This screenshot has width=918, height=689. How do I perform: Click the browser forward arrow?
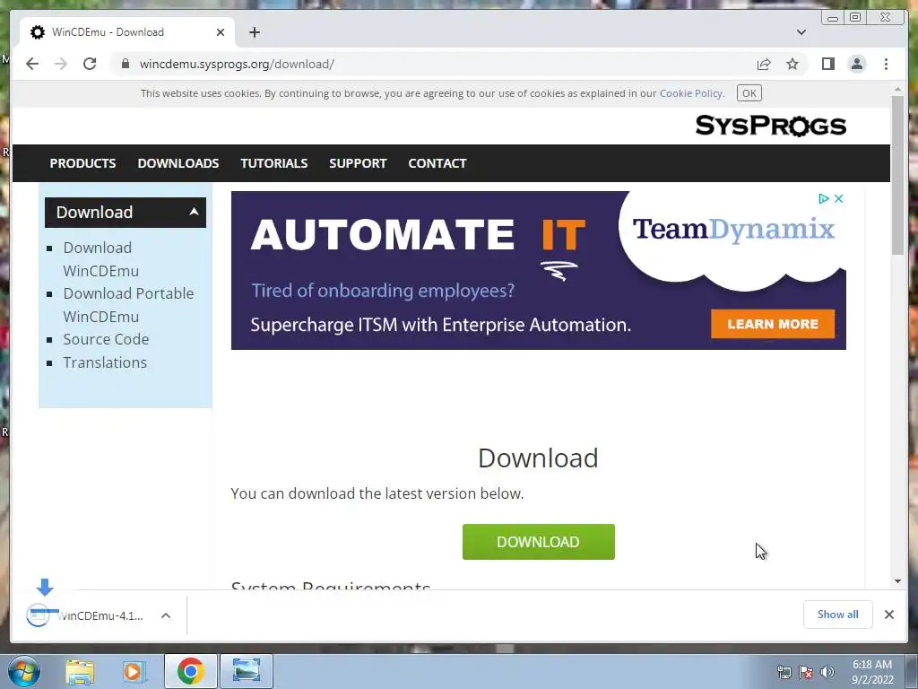tap(61, 64)
